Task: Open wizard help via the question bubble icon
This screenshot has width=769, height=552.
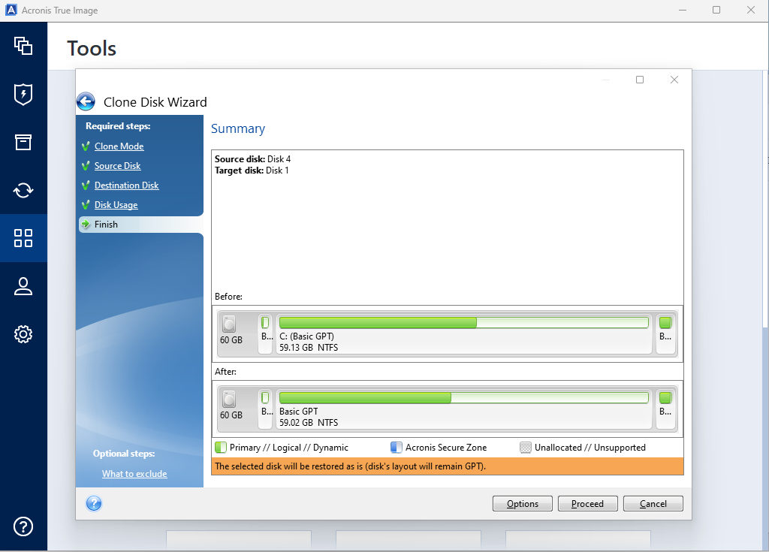Action: 93,503
